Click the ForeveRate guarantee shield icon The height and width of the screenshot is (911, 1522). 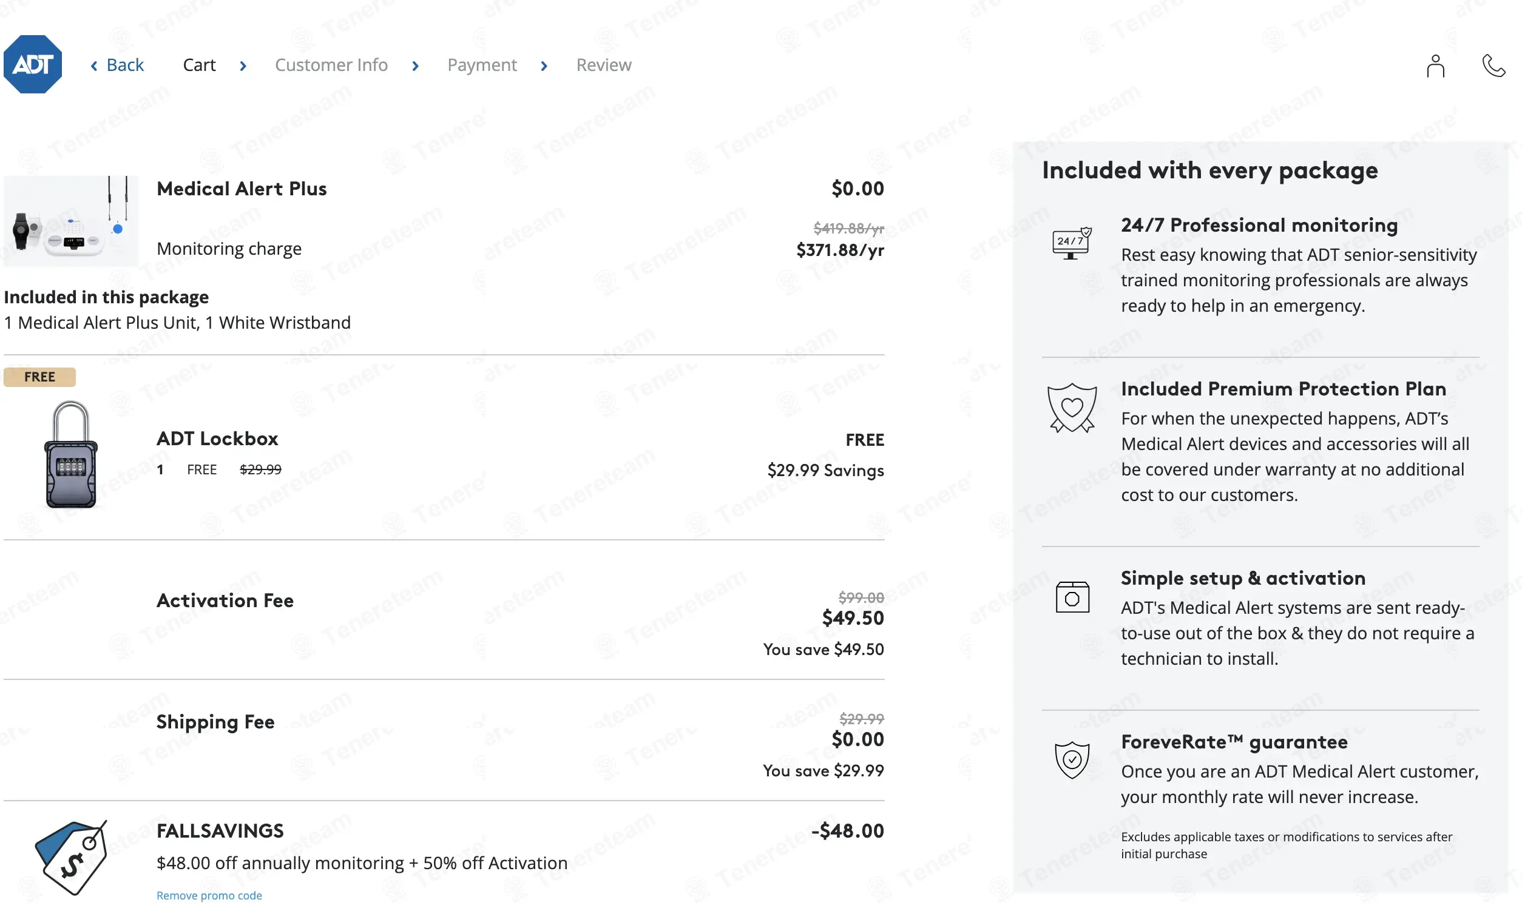pos(1071,760)
